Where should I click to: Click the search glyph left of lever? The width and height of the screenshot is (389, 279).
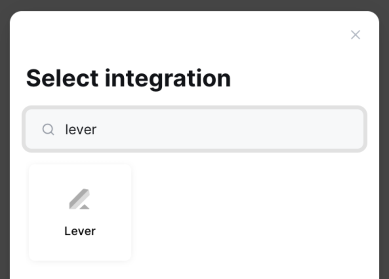point(48,129)
